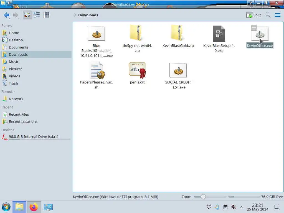Viewport: 284px width, 213px height.
Task: Click the status bar file info text
Action: click(x=116, y=197)
